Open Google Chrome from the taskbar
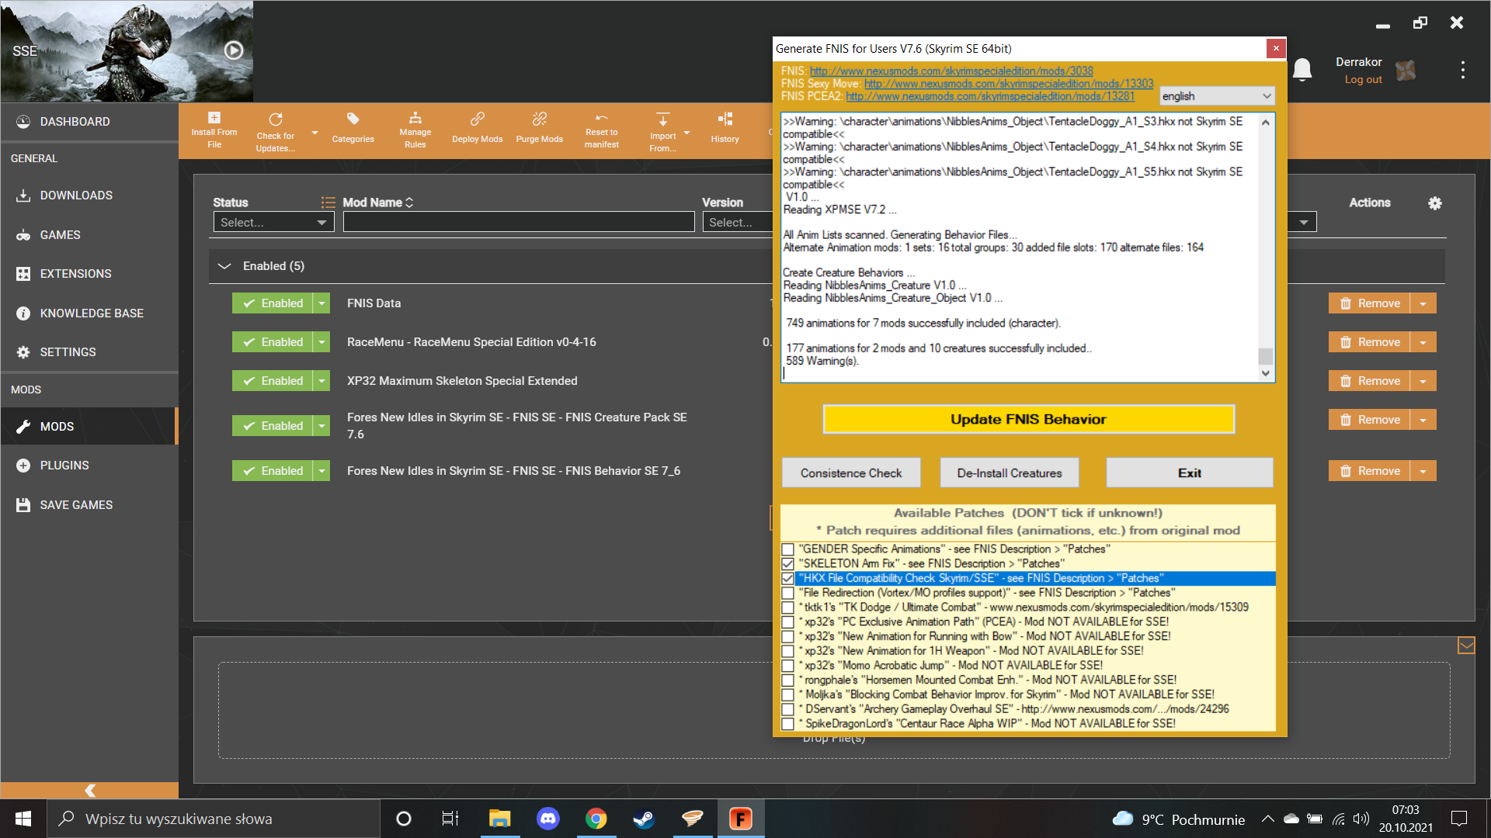This screenshot has width=1491, height=838. point(596,819)
